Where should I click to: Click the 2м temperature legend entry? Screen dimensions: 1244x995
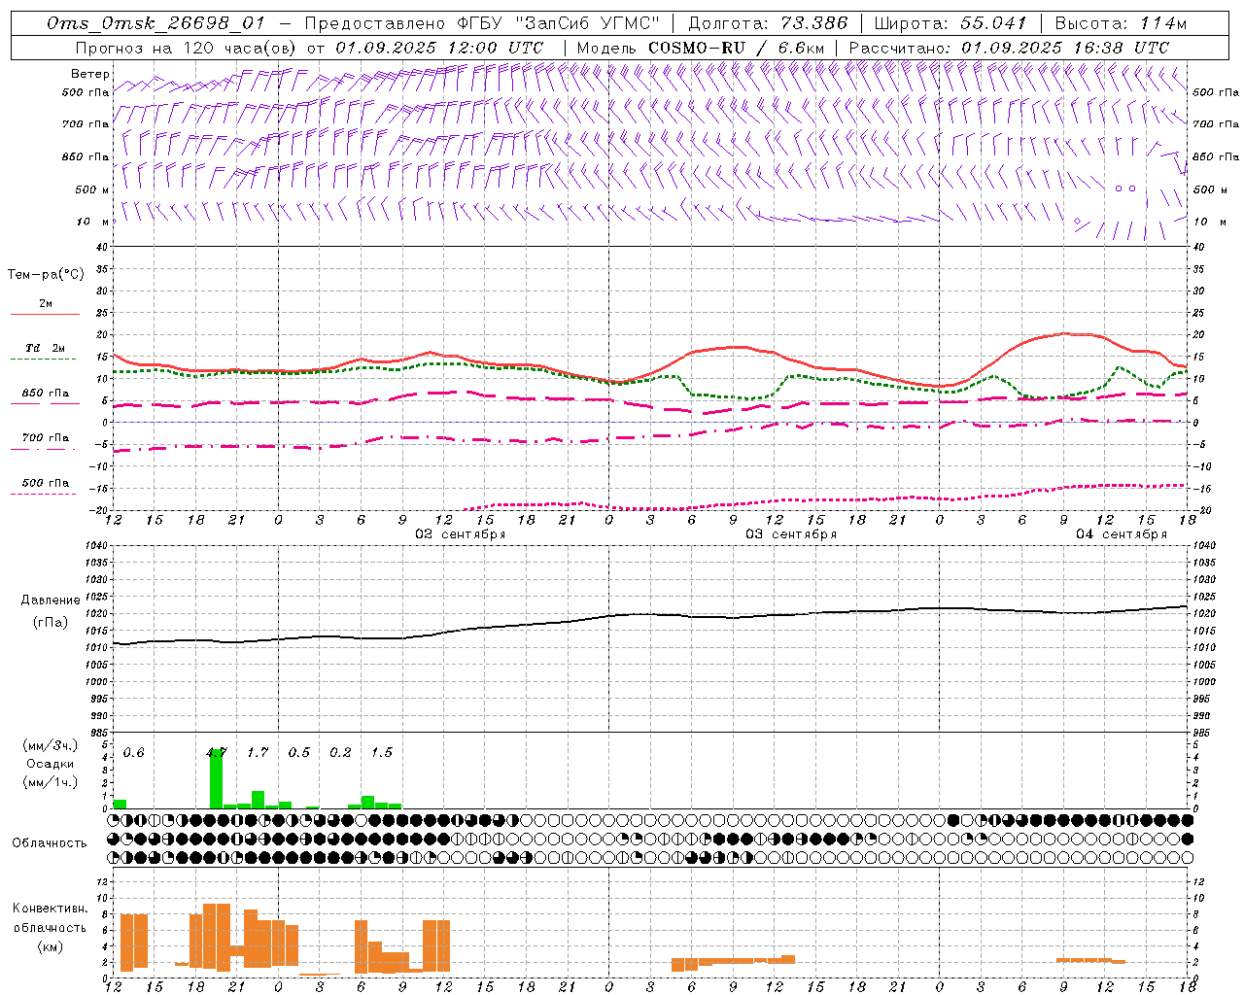[46, 303]
